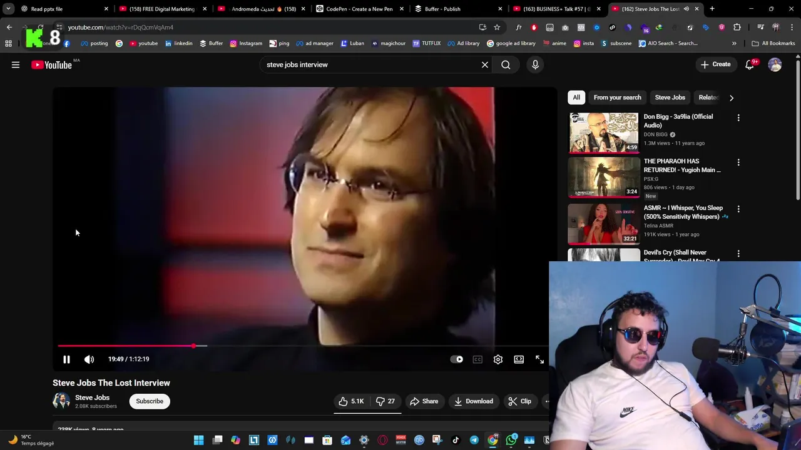Like the Steve Jobs interview video
This screenshot has height=450, width=801.
351,401
